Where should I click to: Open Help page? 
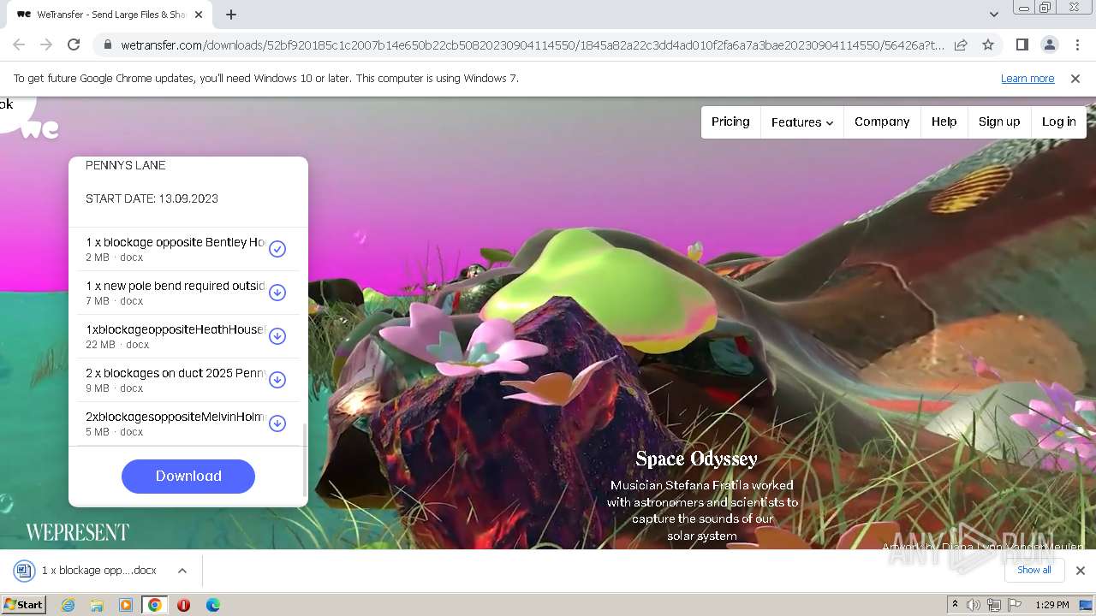pyautogui.click(x=944, y=122)
